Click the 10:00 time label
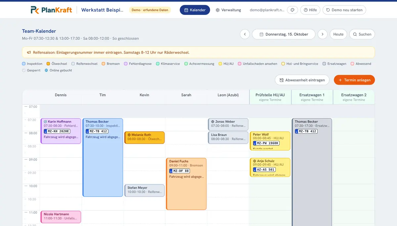Screen dimensions: 397x226 (33, 186)
